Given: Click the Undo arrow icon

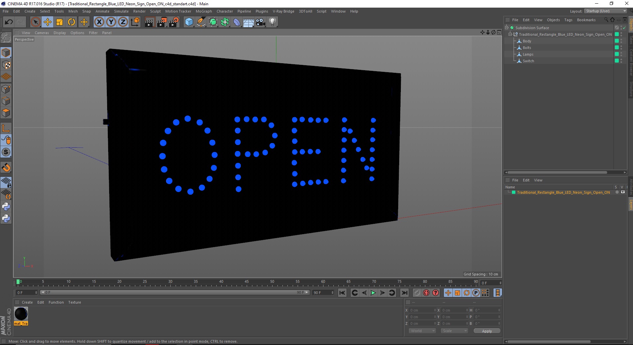Looking at the screenshot, I should point(9,22).
